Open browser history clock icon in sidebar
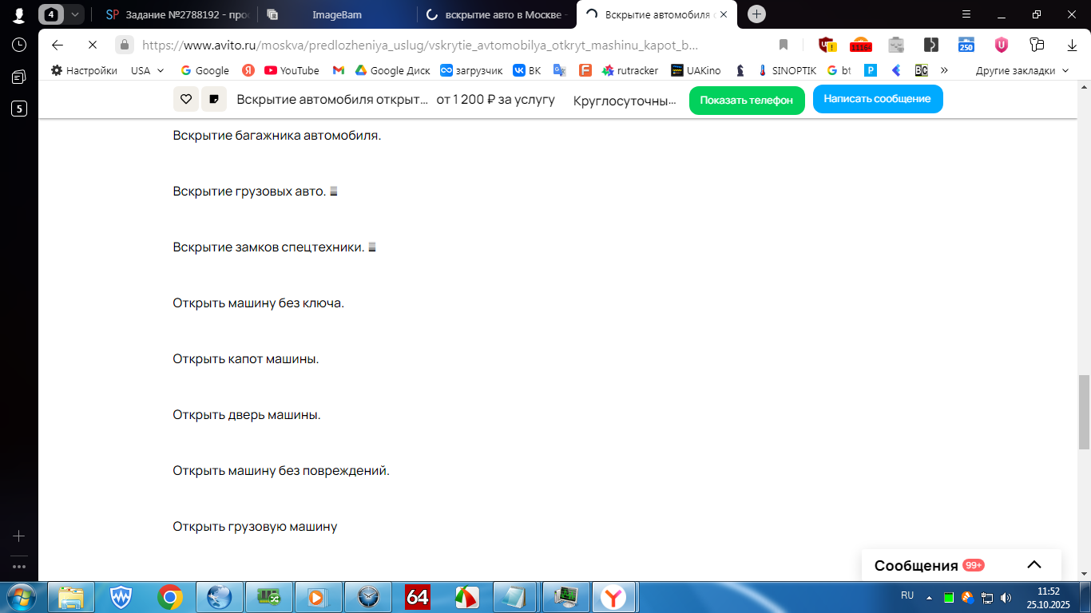Screen dimensions: 1091x613 [x=18, y=45]
